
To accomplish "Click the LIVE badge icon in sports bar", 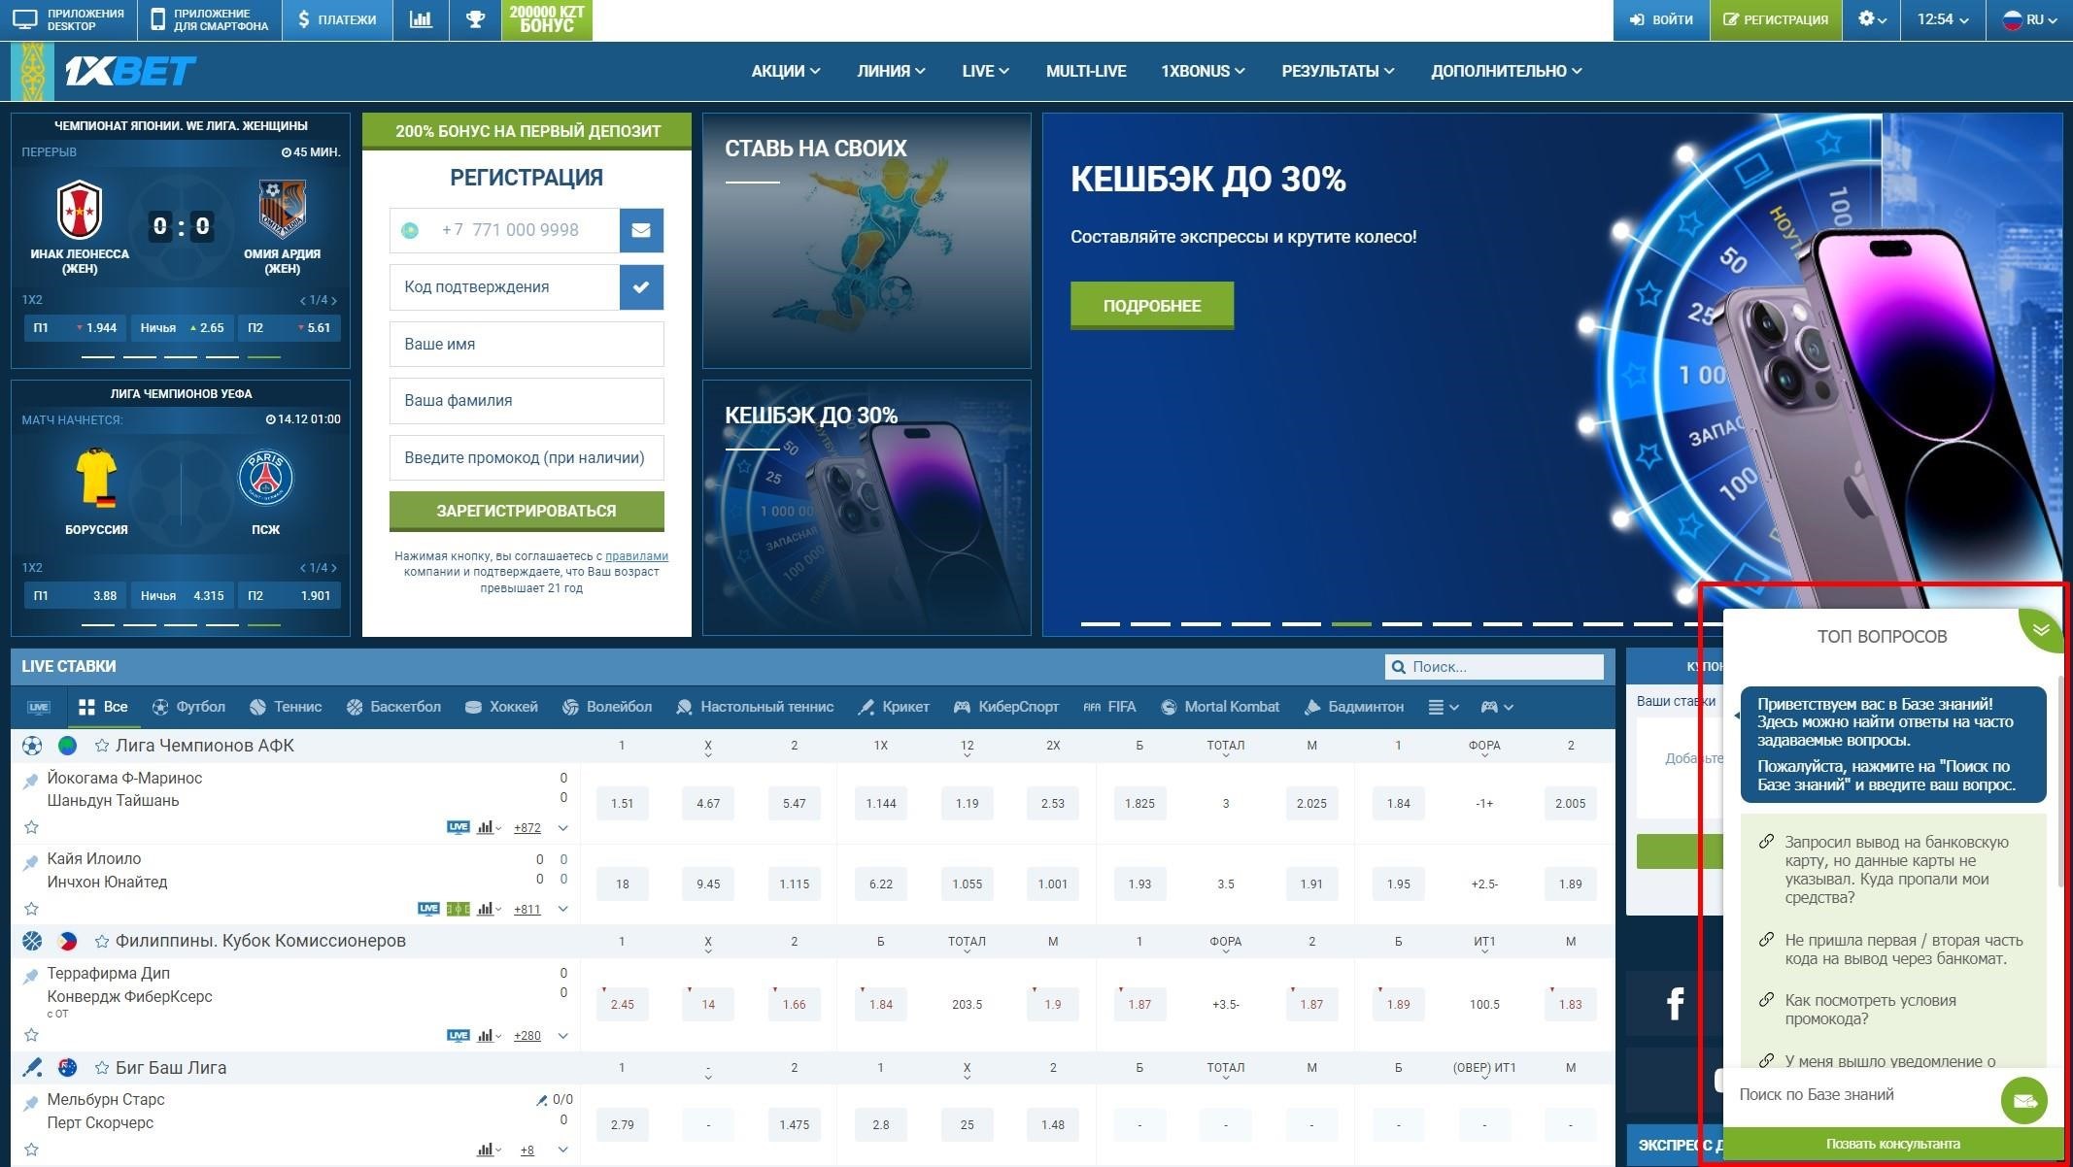I will [x=39, y=707].
